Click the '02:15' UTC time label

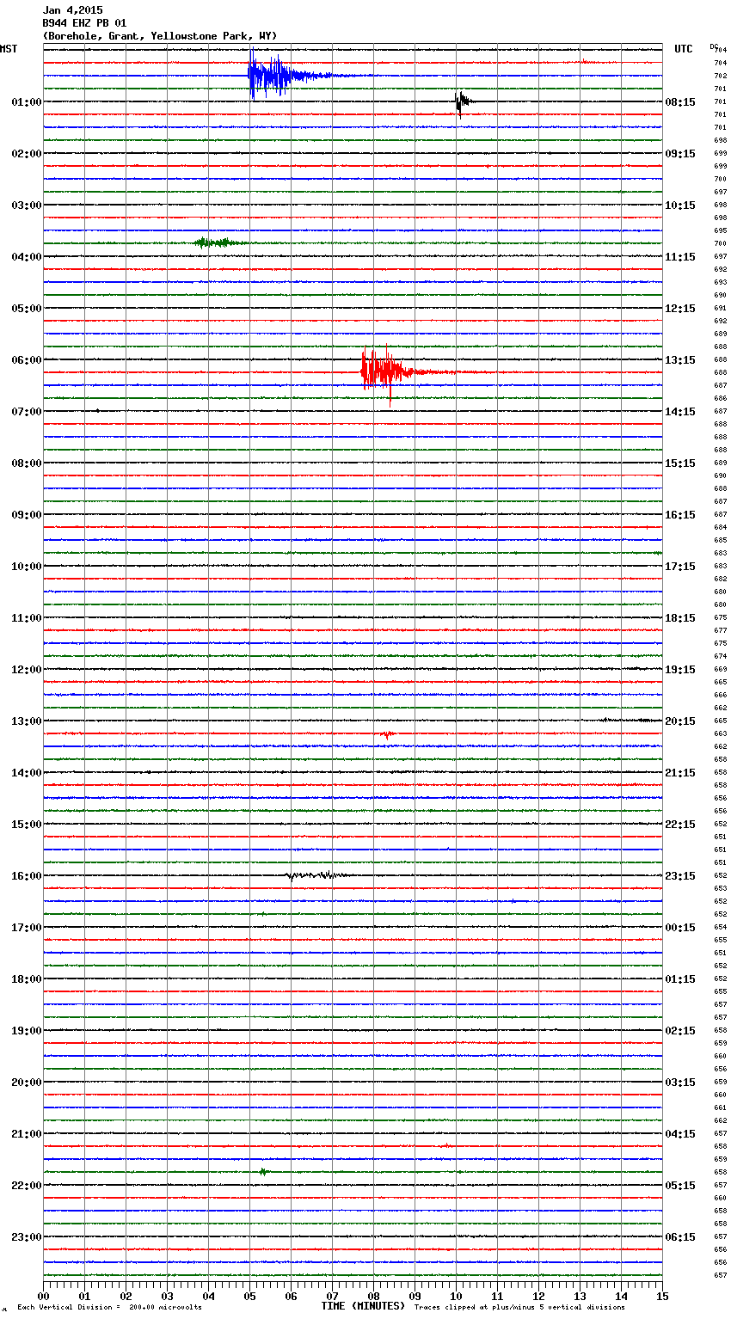click(x=680, y=1031)
